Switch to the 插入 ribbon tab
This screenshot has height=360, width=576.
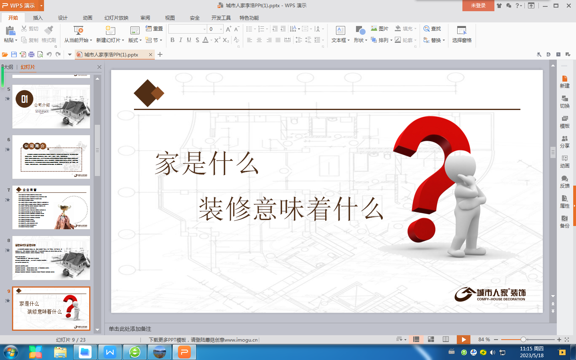[x=38, y=18]
